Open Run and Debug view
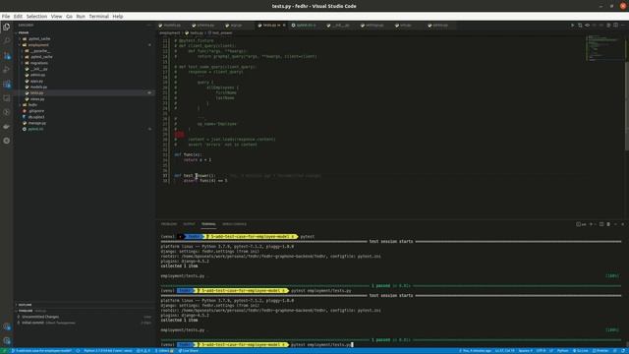 pos(7,70)
